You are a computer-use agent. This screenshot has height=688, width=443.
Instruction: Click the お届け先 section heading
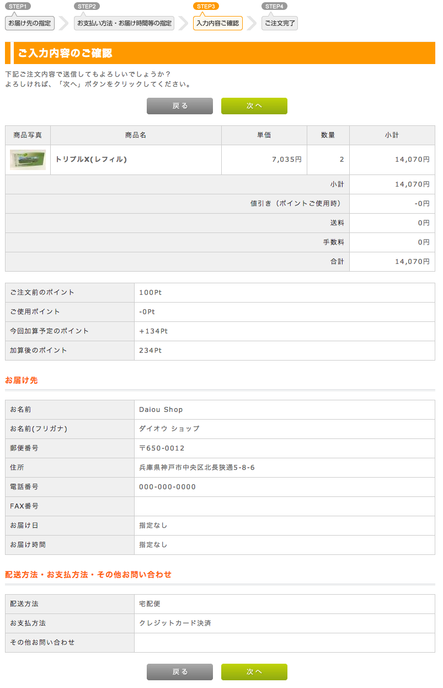(22, 380)
